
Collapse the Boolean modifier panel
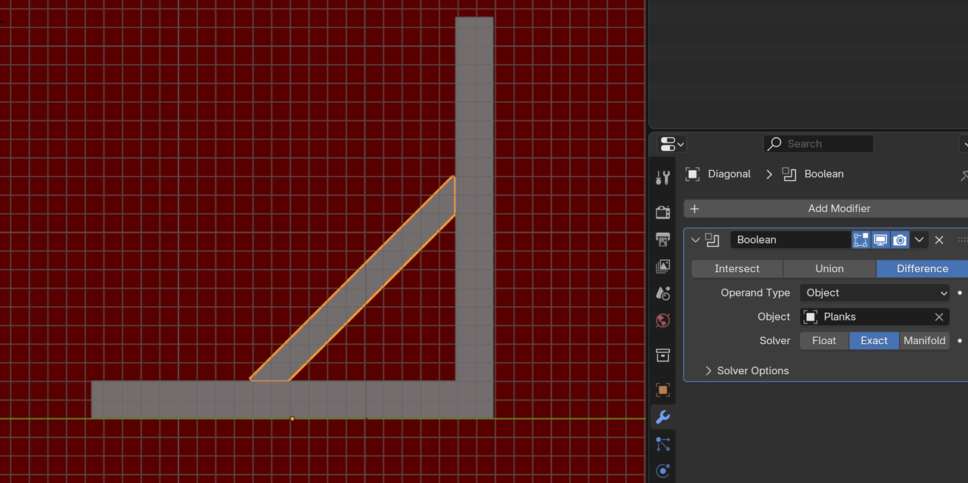(696, 240)
